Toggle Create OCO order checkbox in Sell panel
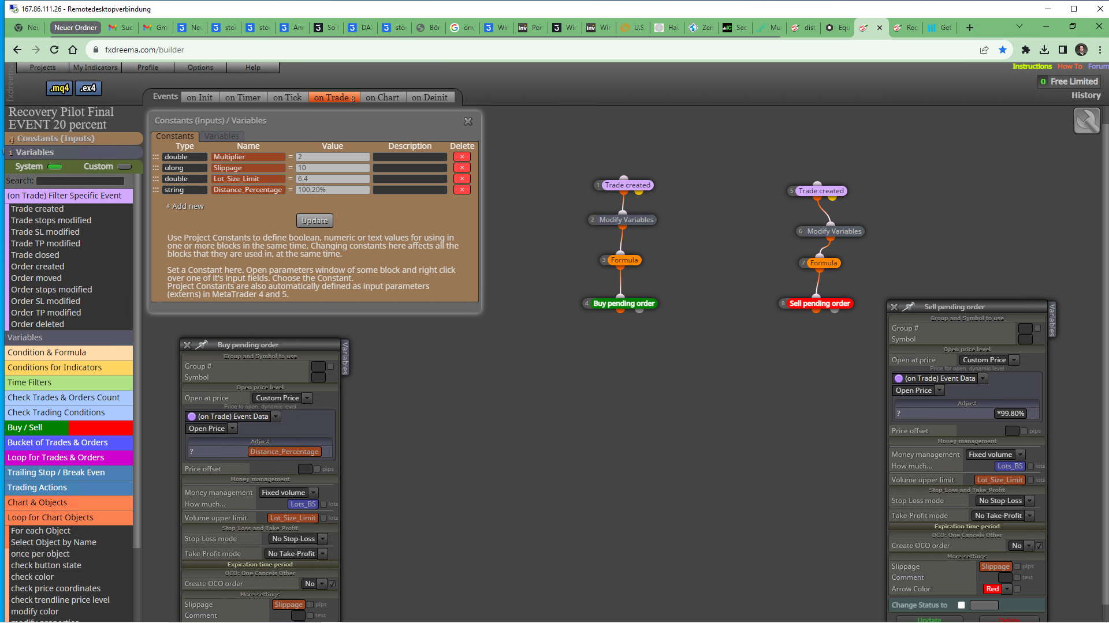1109x623 pixels. pos(1039,546)
